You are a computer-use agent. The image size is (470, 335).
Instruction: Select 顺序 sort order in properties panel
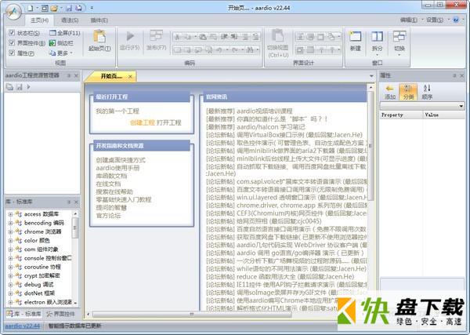[x=427, y=92]
